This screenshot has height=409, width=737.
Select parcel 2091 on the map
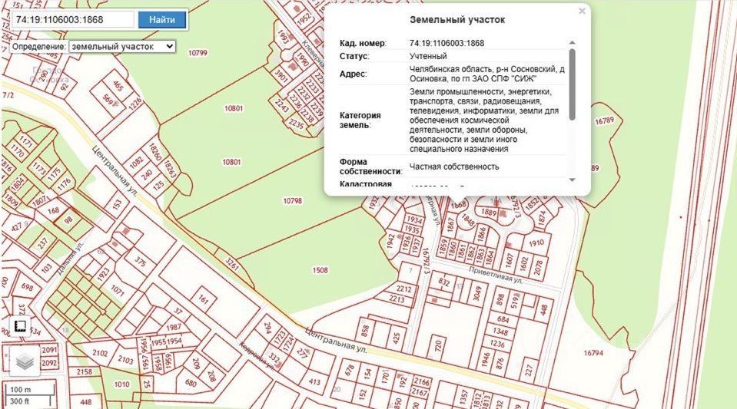[49, 351]
